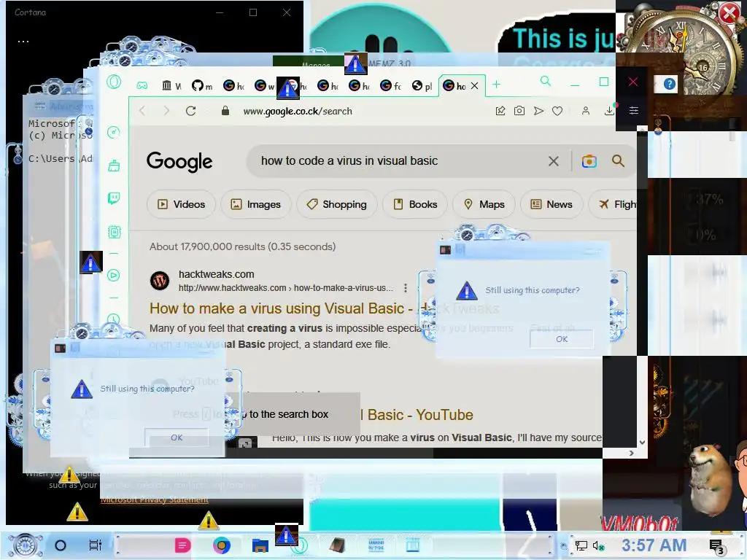747x560 pixels.
Task: Click the muted volume tray icon
Action: click(598, 545)
